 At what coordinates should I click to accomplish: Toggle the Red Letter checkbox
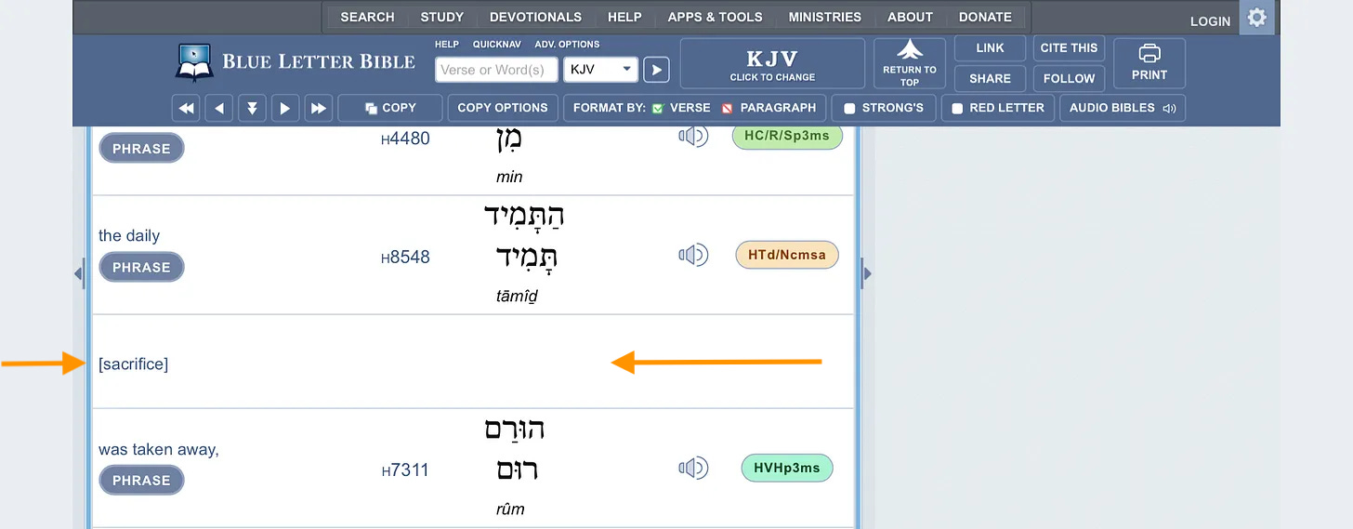click(x=957, y=108)
